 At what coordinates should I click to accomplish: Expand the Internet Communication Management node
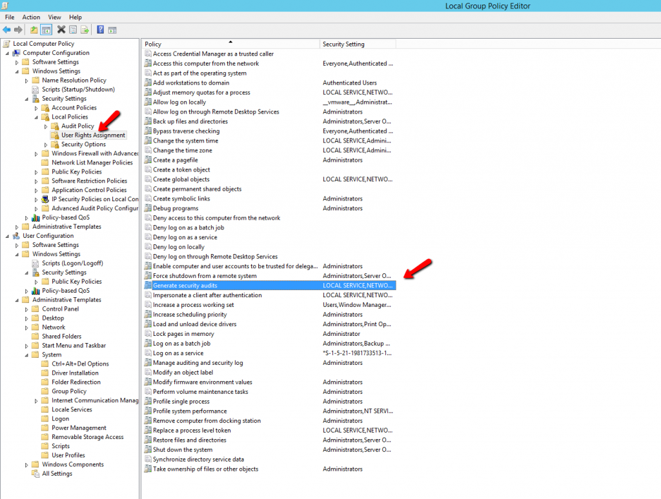point(37,400)
